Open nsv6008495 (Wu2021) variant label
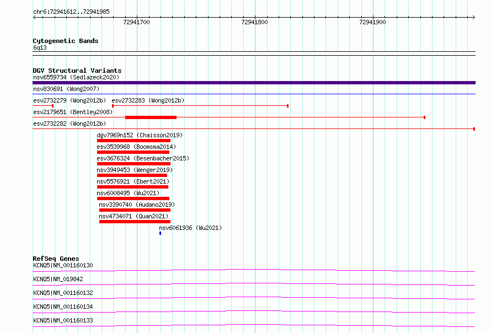 (128, 193)
